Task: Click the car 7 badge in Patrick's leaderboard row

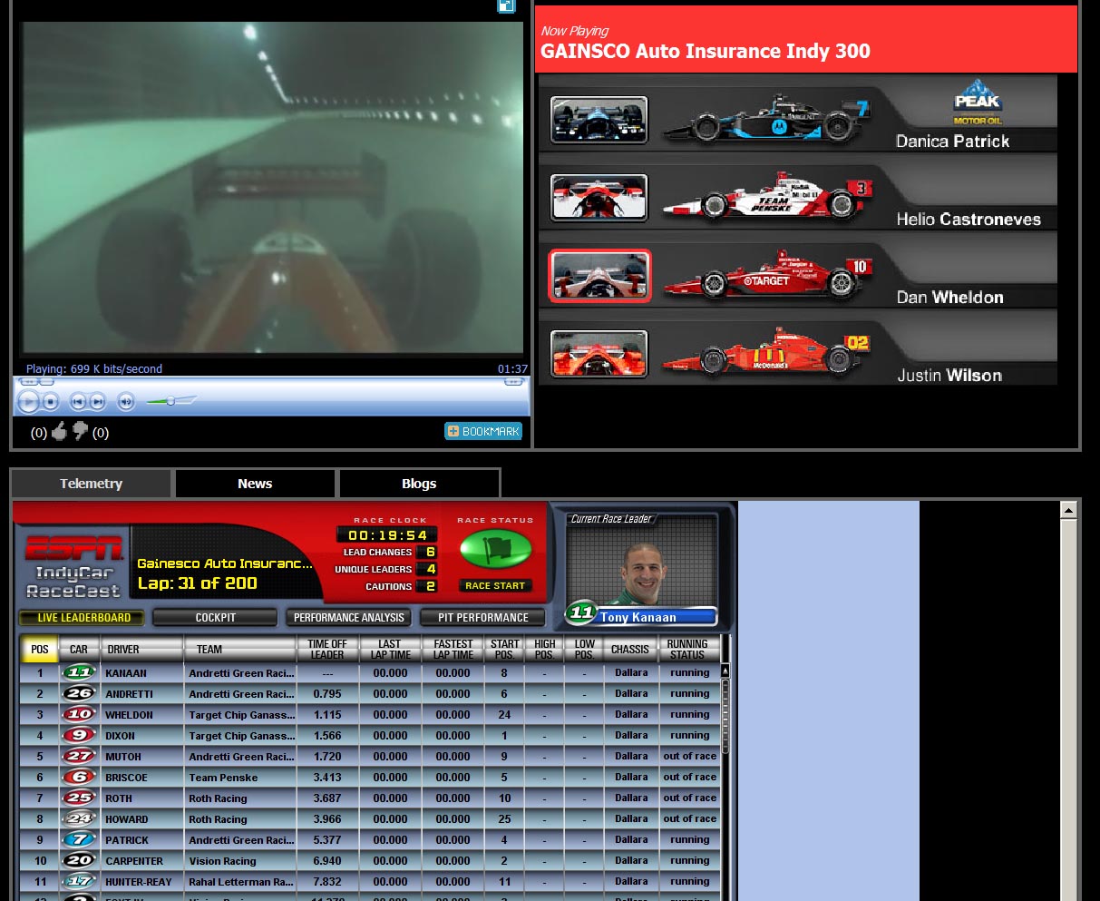Action: pos(79,839)
